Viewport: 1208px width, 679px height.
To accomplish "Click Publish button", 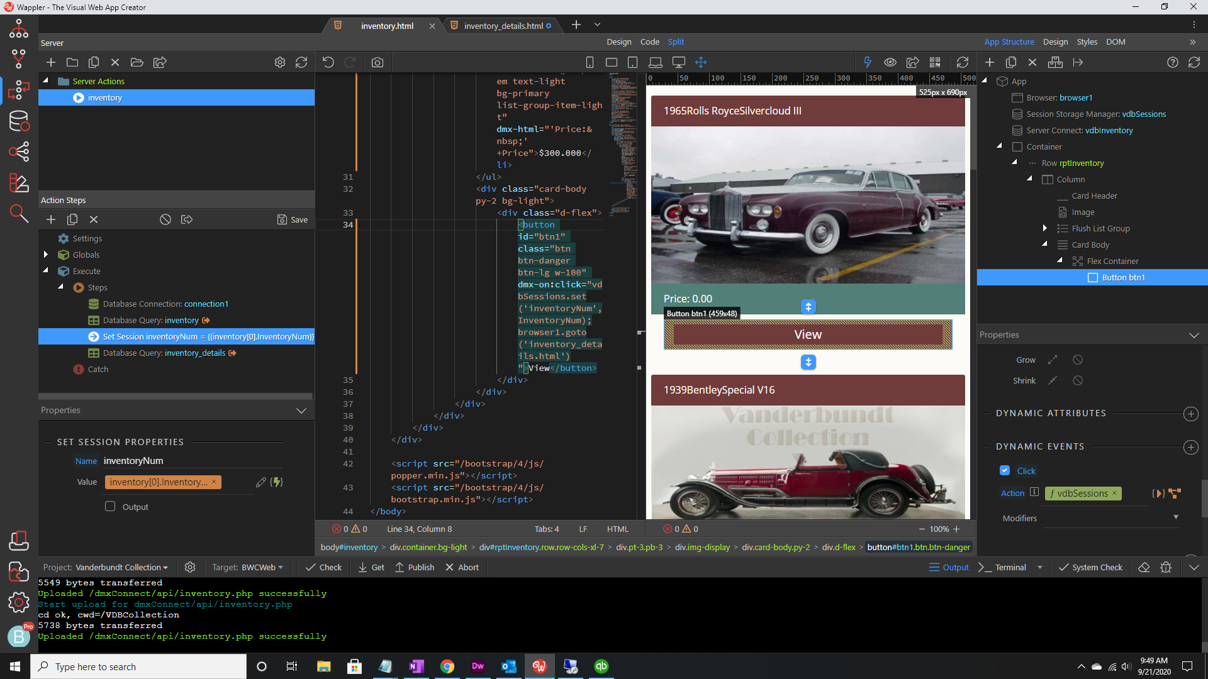I will tap(415, 567).
